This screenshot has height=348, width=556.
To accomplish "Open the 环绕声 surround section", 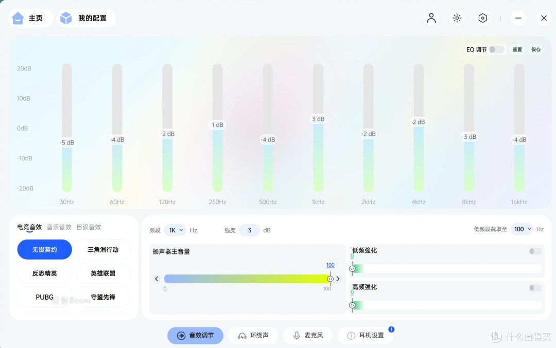I will pos(253,336).
